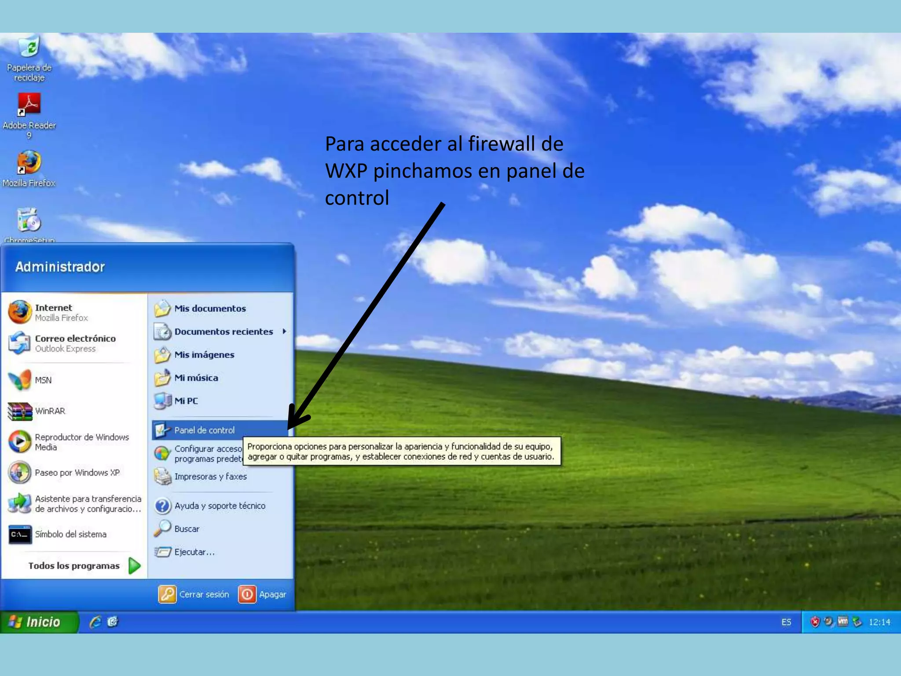Open Adobe Reader 9 desktop shortcut
The image size is (901, 676).
(x=29, y=116)
